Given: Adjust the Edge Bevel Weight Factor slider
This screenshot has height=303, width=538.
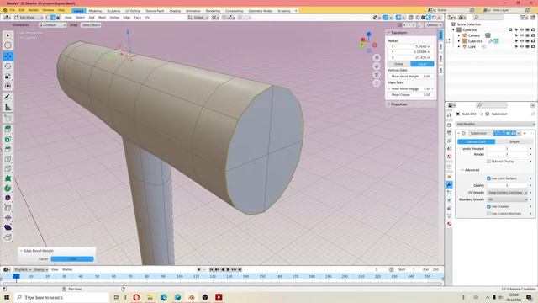Looking at the screenshot, I should pyautogui.click(x=72, y=259).
